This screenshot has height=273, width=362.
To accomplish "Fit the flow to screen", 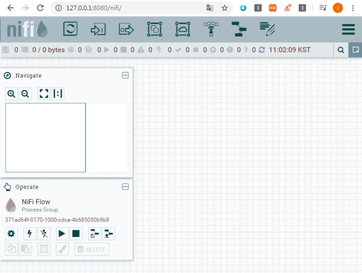I will 44,94.
